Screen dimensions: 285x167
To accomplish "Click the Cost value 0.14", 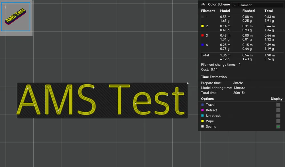I will (x=214, y=69).
